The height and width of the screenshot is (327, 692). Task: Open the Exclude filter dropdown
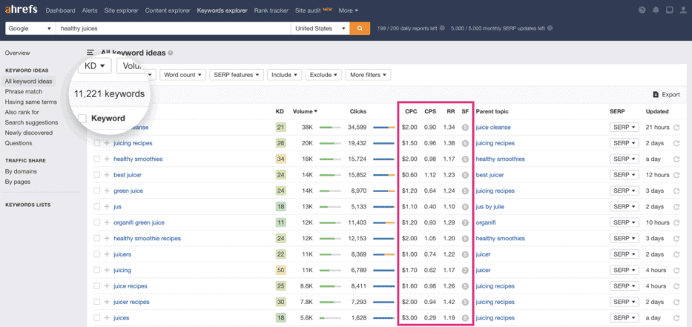323,75
